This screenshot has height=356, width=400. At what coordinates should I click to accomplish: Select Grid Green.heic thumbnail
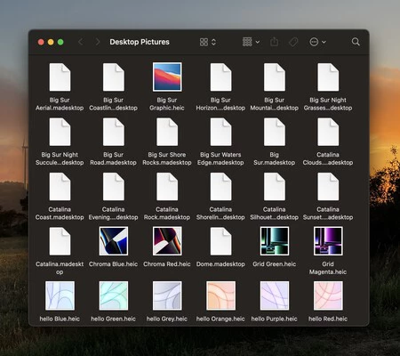[x=275, y=241]
